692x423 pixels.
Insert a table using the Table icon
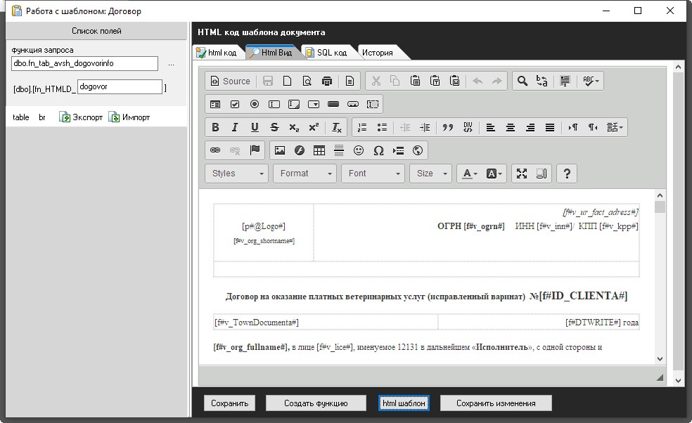tap(319, 150)
